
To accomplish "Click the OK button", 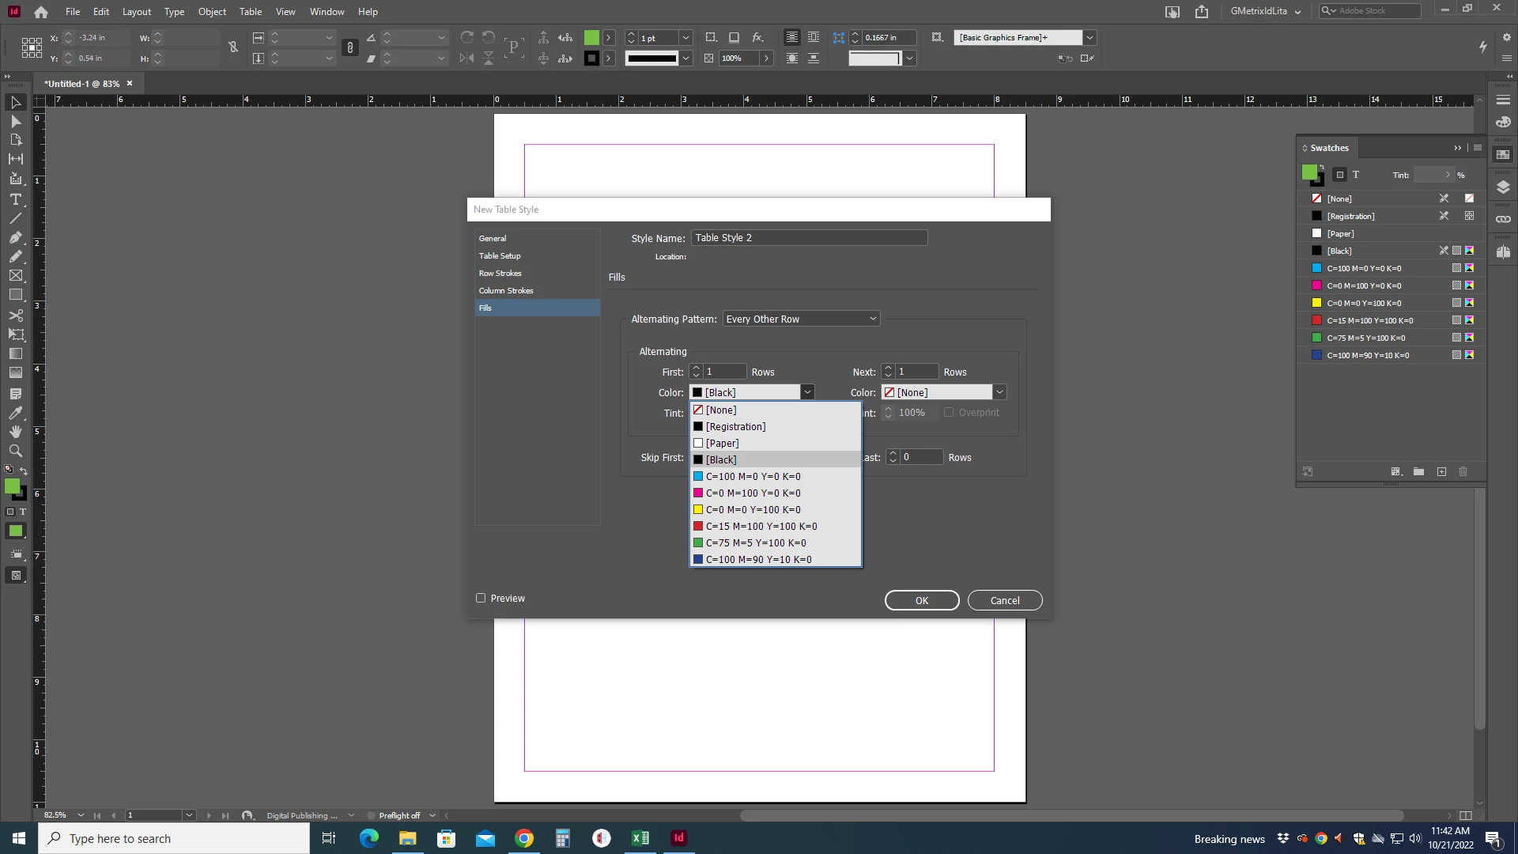I will [x=921, y=600].
